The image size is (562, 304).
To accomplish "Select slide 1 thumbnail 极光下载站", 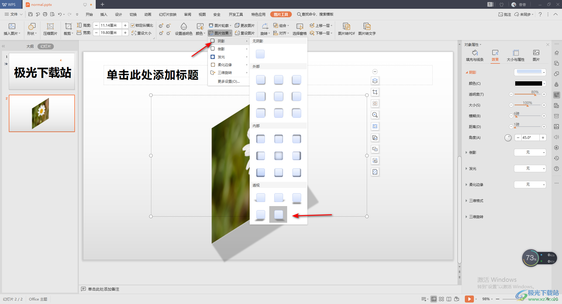I will coord(42,71).
